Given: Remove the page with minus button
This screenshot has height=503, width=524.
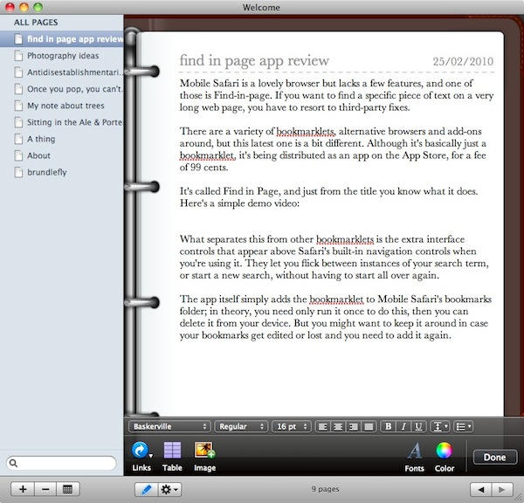Looking at the screenshot, I should (45, 489).
